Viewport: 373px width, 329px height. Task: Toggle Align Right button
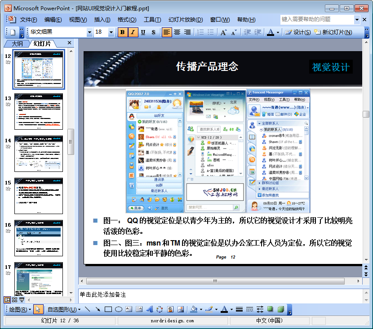[187, 32]
